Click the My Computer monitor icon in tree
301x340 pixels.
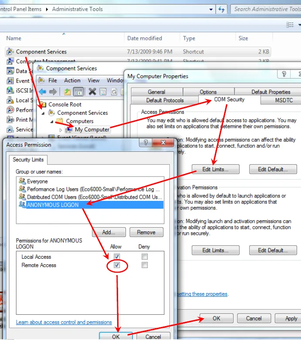pyautogui.click(x=69, y=130)
